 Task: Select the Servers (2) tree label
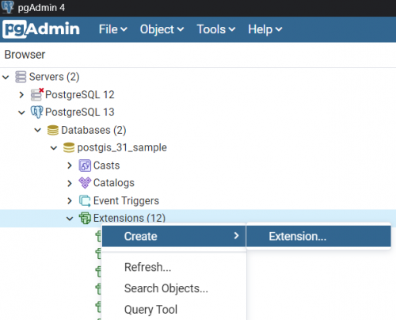[x=54, y=77]
